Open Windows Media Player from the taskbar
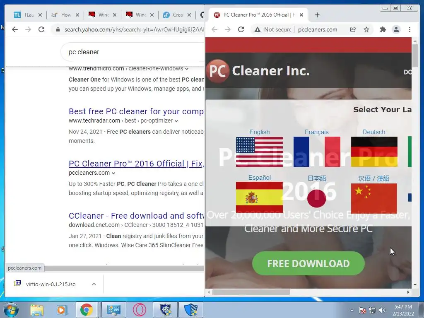424x318 pixels. point(62,310)
